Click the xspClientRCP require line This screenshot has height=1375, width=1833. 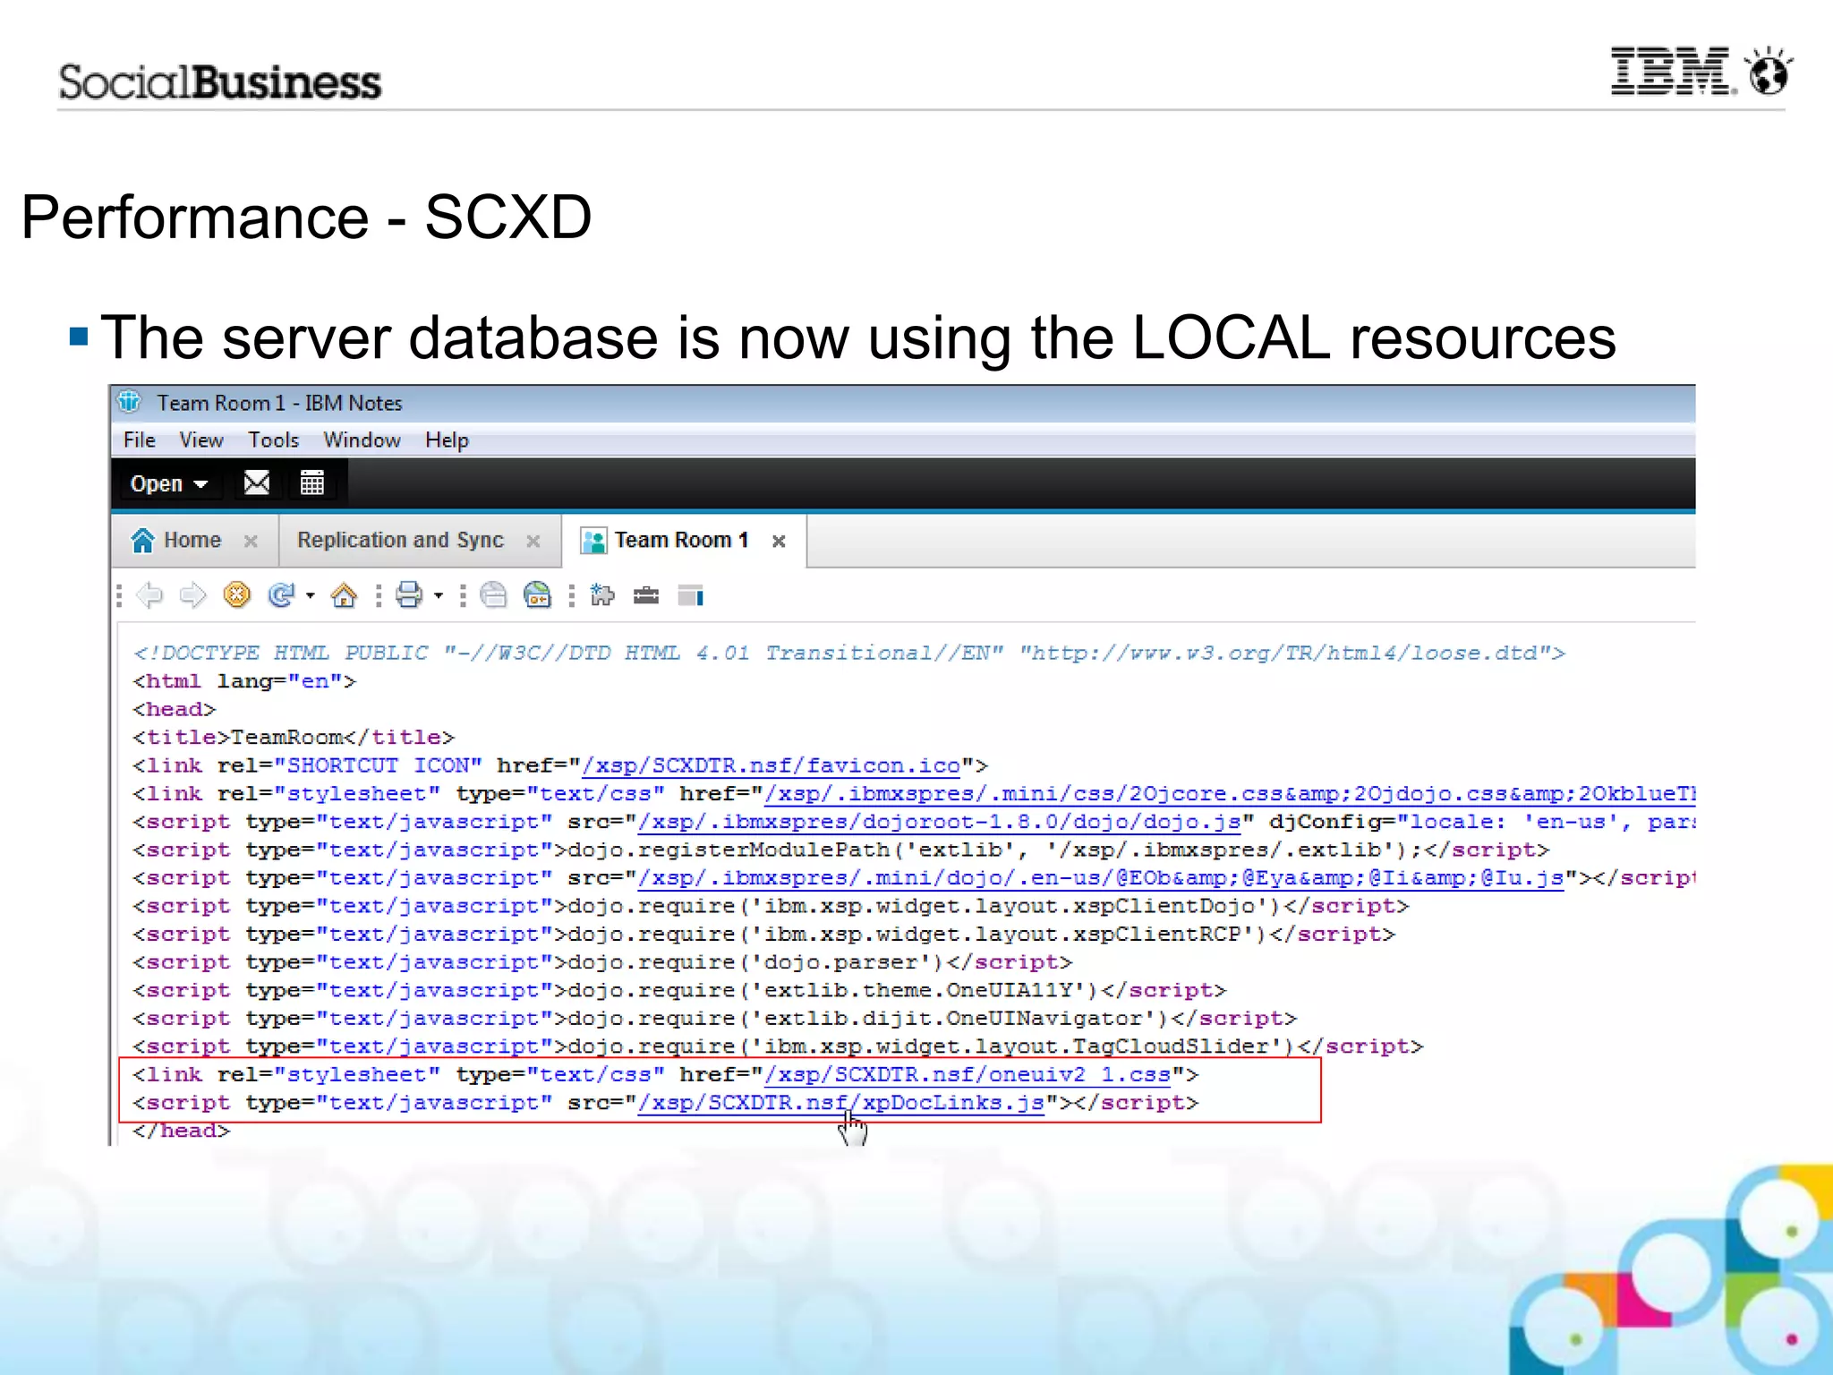point(763,935)
